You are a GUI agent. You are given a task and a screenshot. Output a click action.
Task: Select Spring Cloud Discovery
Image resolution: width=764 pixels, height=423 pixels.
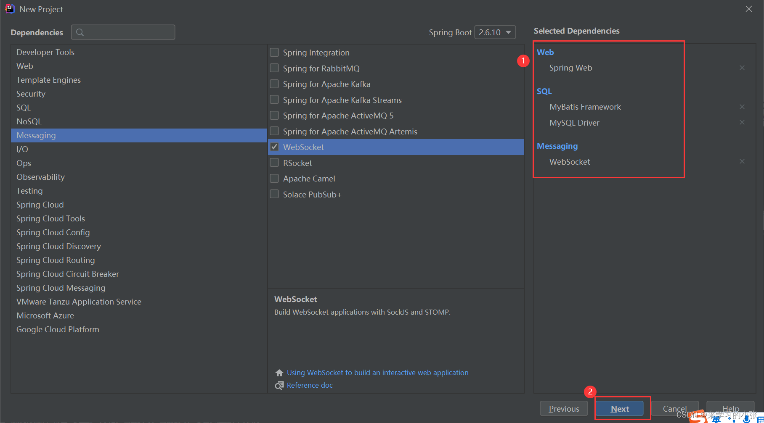click(139, 246)
